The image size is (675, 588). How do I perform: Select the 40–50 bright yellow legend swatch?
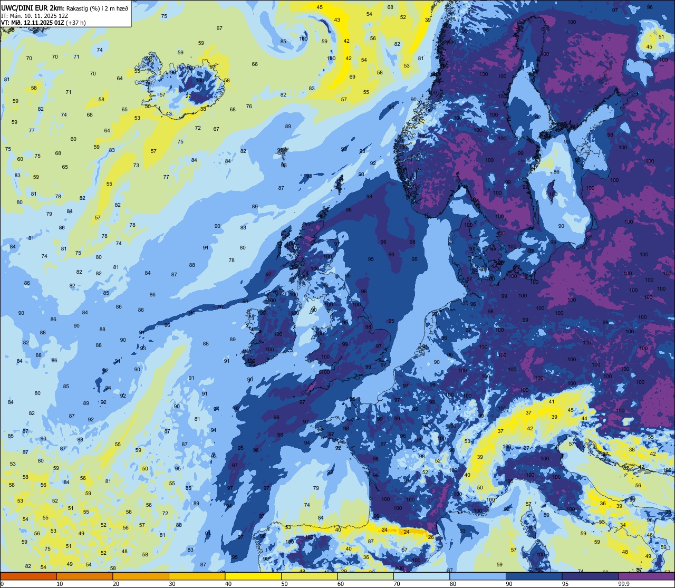tap(253, 576)
